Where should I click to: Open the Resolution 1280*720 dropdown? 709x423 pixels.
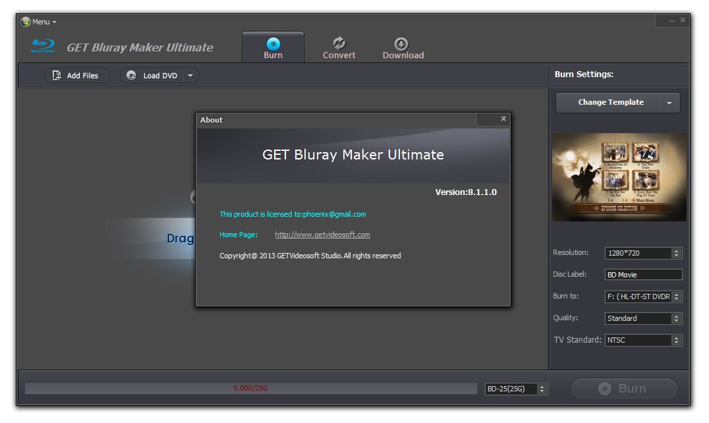click(643, 253)
